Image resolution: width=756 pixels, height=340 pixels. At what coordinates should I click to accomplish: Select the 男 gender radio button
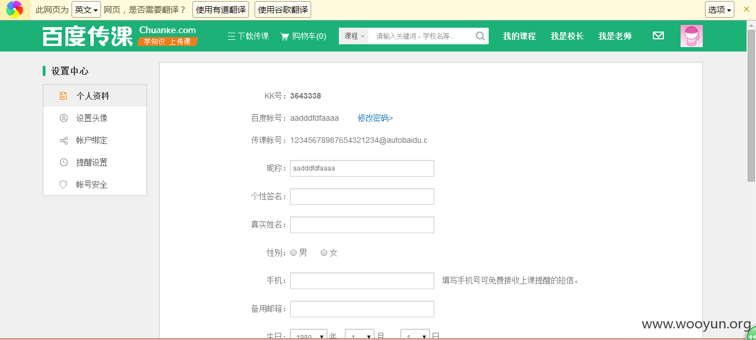click(293, 253)
